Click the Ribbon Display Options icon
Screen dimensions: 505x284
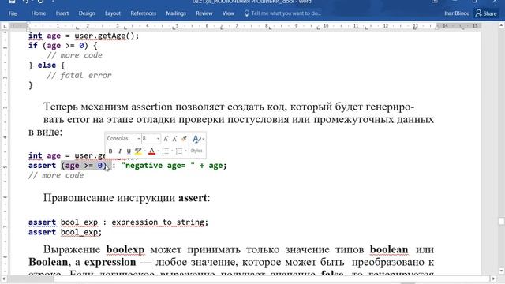[435, 2]
